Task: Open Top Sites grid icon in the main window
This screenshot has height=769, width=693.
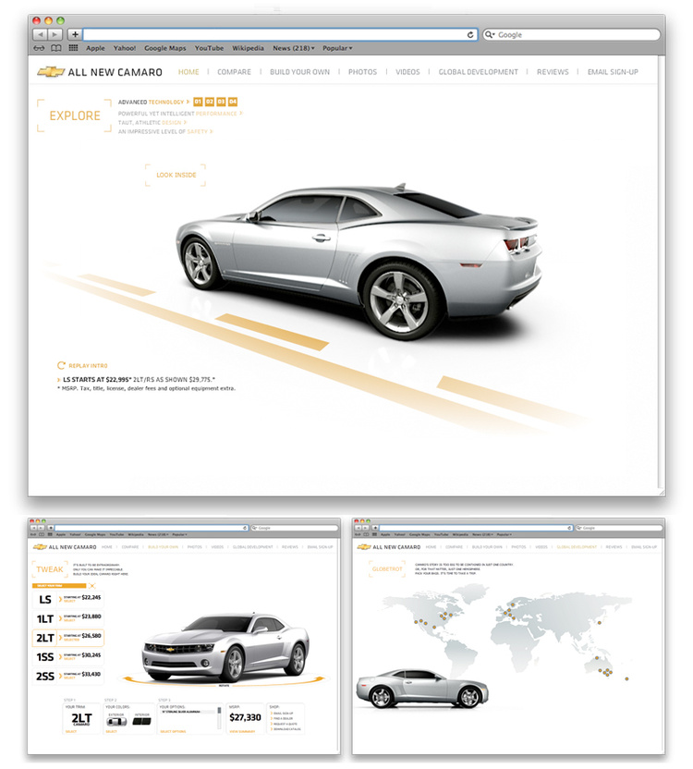Action: [73, 47]
